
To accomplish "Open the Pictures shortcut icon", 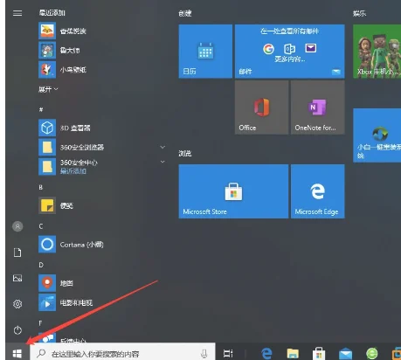I will point(17,278).
